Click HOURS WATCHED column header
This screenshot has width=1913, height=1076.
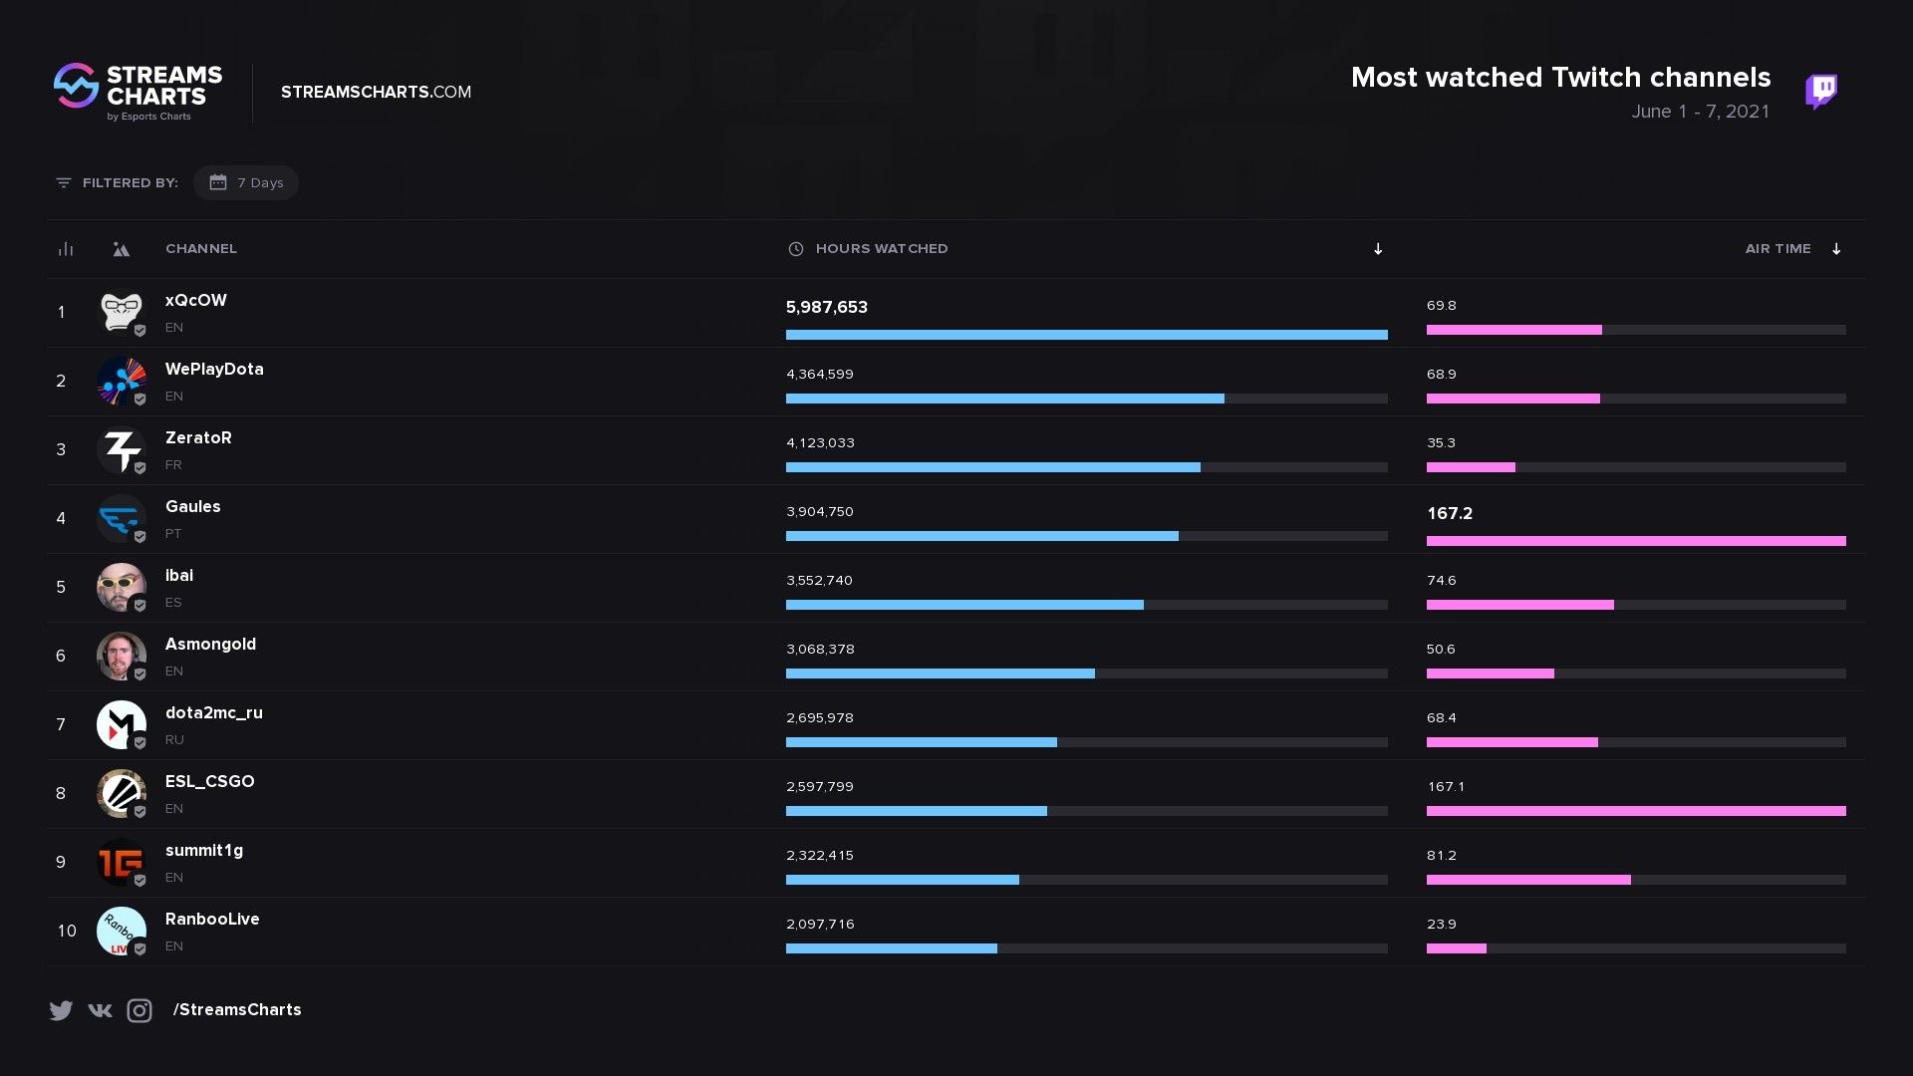(882, 248)
